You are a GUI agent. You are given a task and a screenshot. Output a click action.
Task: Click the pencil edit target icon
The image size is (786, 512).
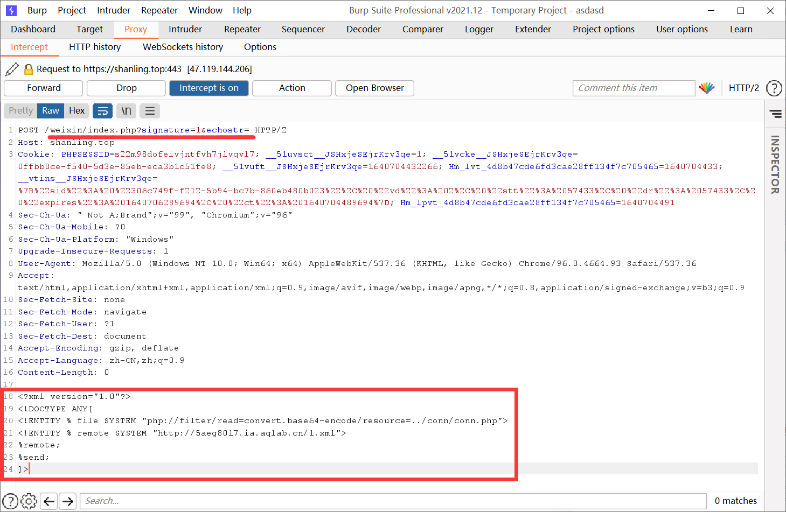(12, 69)
